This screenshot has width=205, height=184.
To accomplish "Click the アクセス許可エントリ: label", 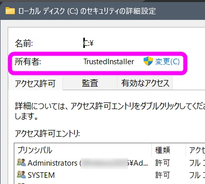I will coord(48,134).
